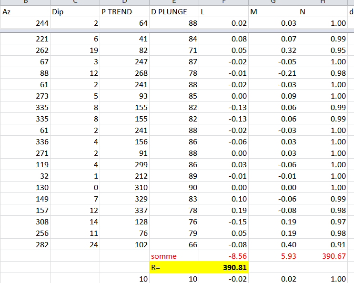The height and width of the screenshot is (283, 354).
Task: Select the P TREND header cell
Action: click(124, 11)
